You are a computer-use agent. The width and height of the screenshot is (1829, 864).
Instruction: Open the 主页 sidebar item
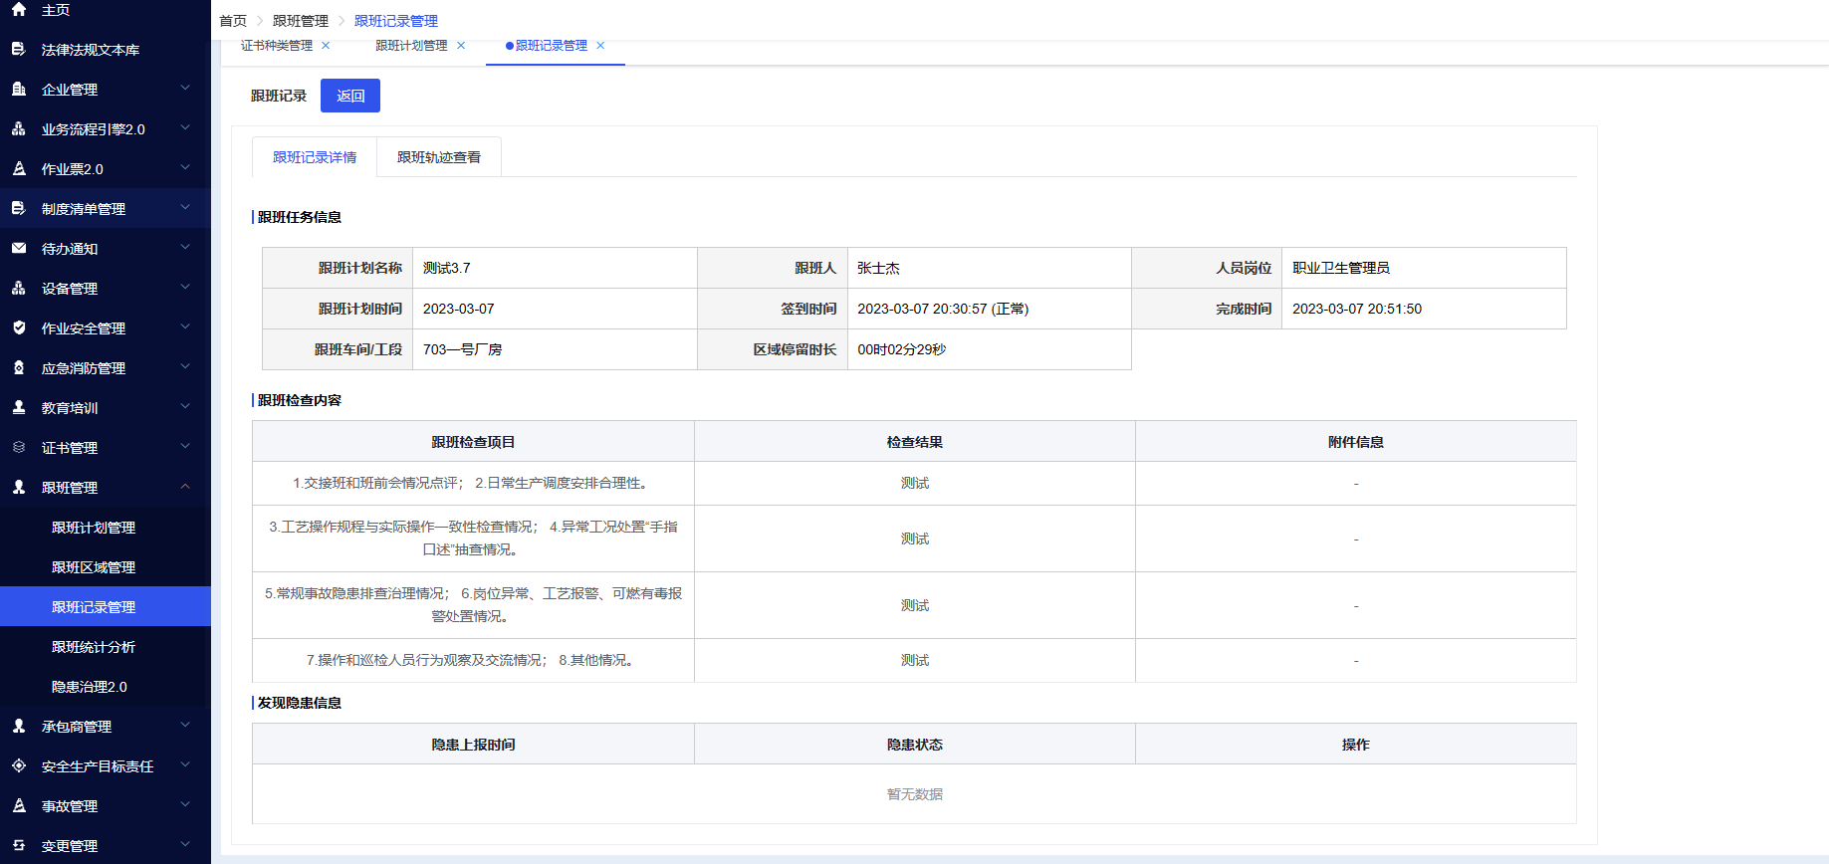click(106, 10)
